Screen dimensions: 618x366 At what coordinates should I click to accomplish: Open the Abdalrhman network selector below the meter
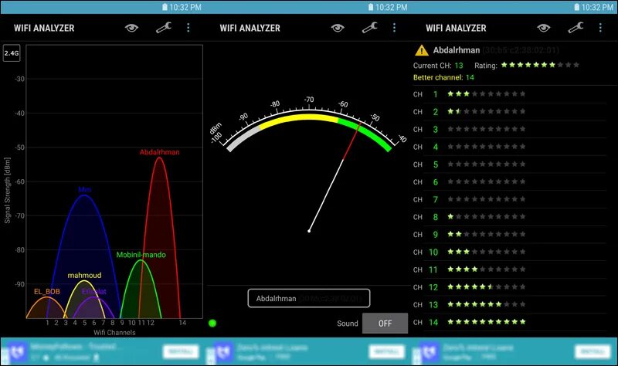point(308,298)
